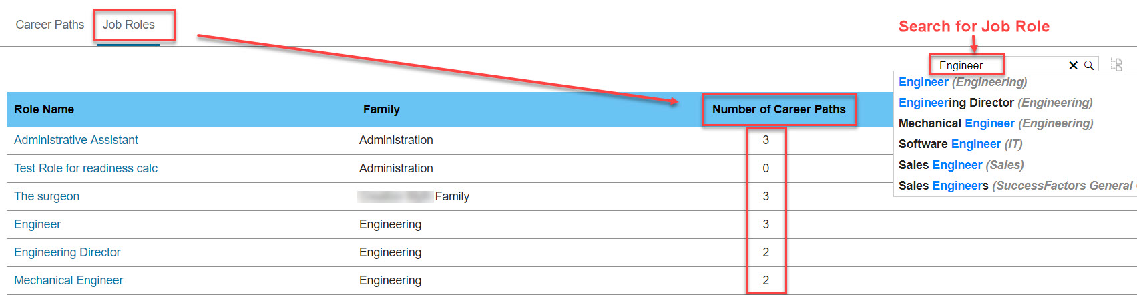This screenshot has width=1137, height=295.
Task: Clear the job role search text
Action: [1073, 65]
